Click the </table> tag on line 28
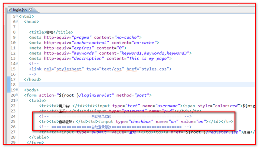 coord(39,137)
